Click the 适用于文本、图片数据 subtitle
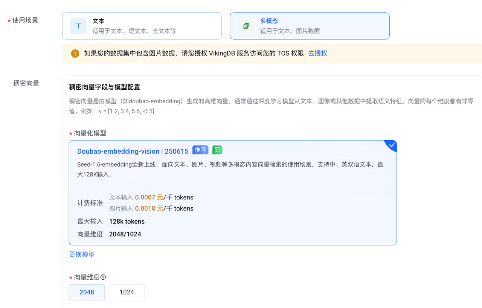482x308 pixels. 290,31
